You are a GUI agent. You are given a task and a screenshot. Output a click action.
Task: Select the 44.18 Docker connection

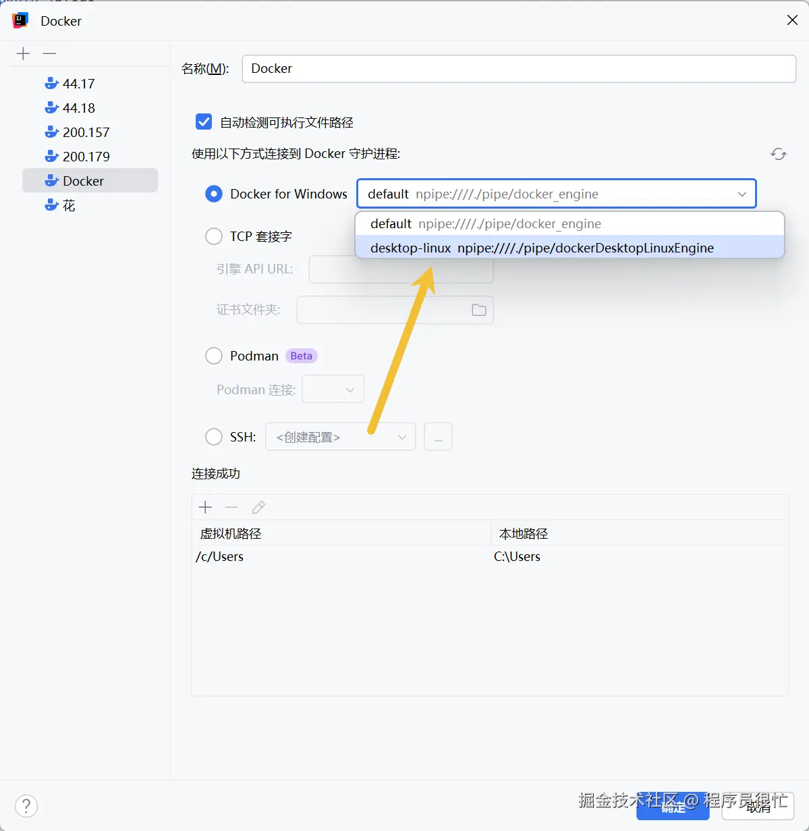pos(90,108)
